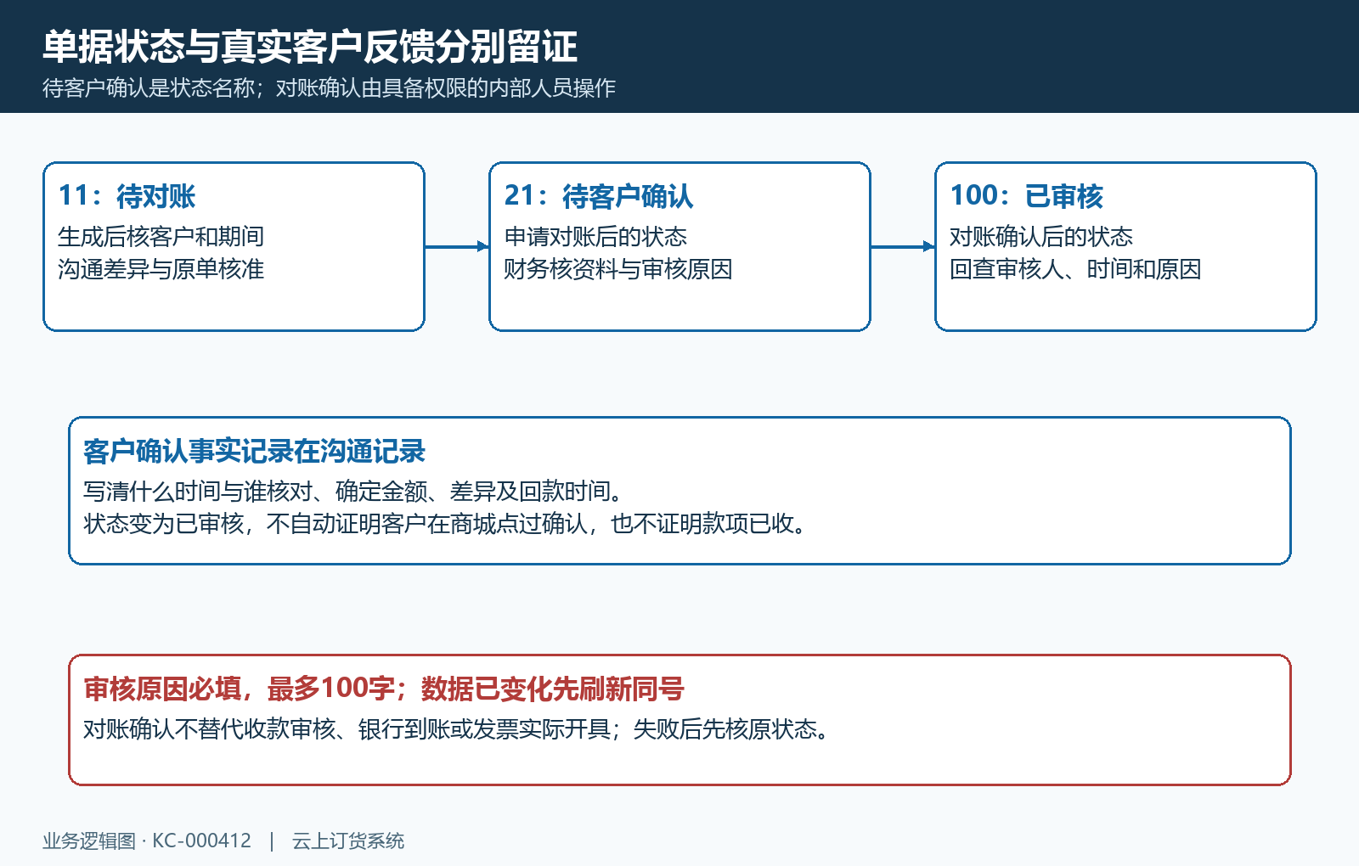Select the heading 100：已审核
Image resolution: width=1359 pixels, height=866 pixels.
point(1026,196)
